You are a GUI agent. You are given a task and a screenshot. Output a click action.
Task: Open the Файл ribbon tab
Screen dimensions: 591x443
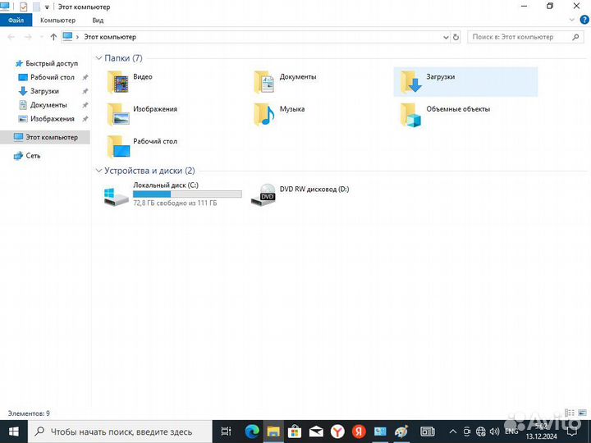[16, 21]
